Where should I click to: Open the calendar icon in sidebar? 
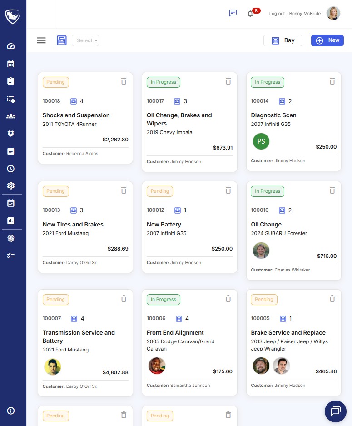coord(11,64)
